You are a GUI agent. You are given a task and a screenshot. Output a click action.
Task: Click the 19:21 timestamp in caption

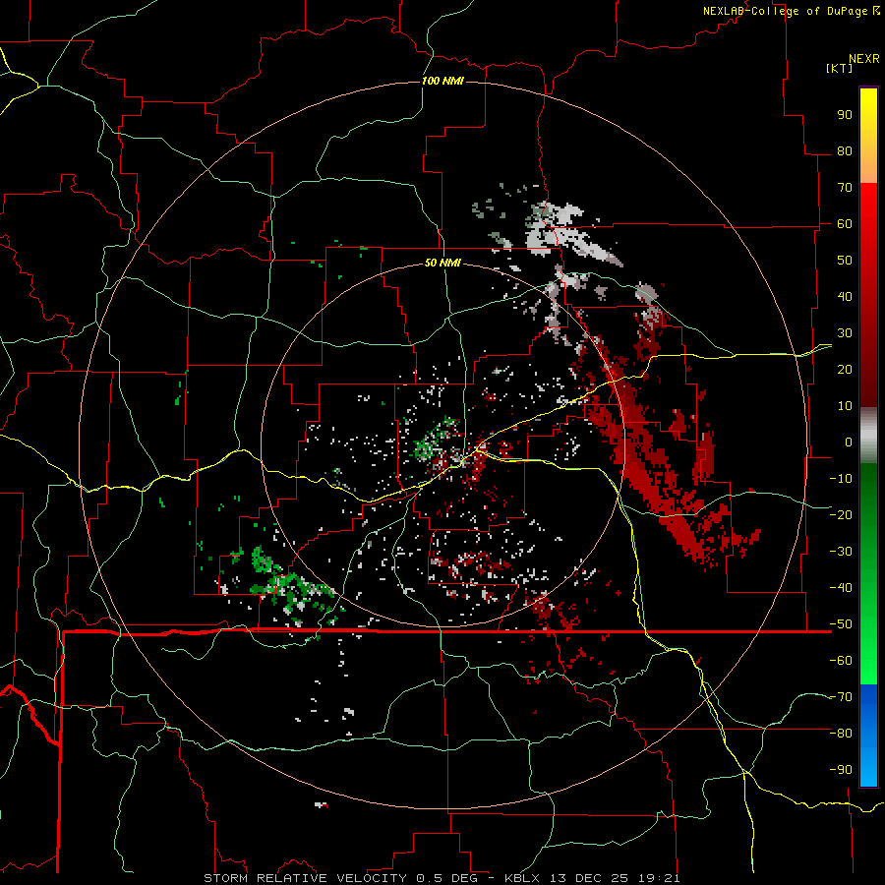[x=659, y=878]
